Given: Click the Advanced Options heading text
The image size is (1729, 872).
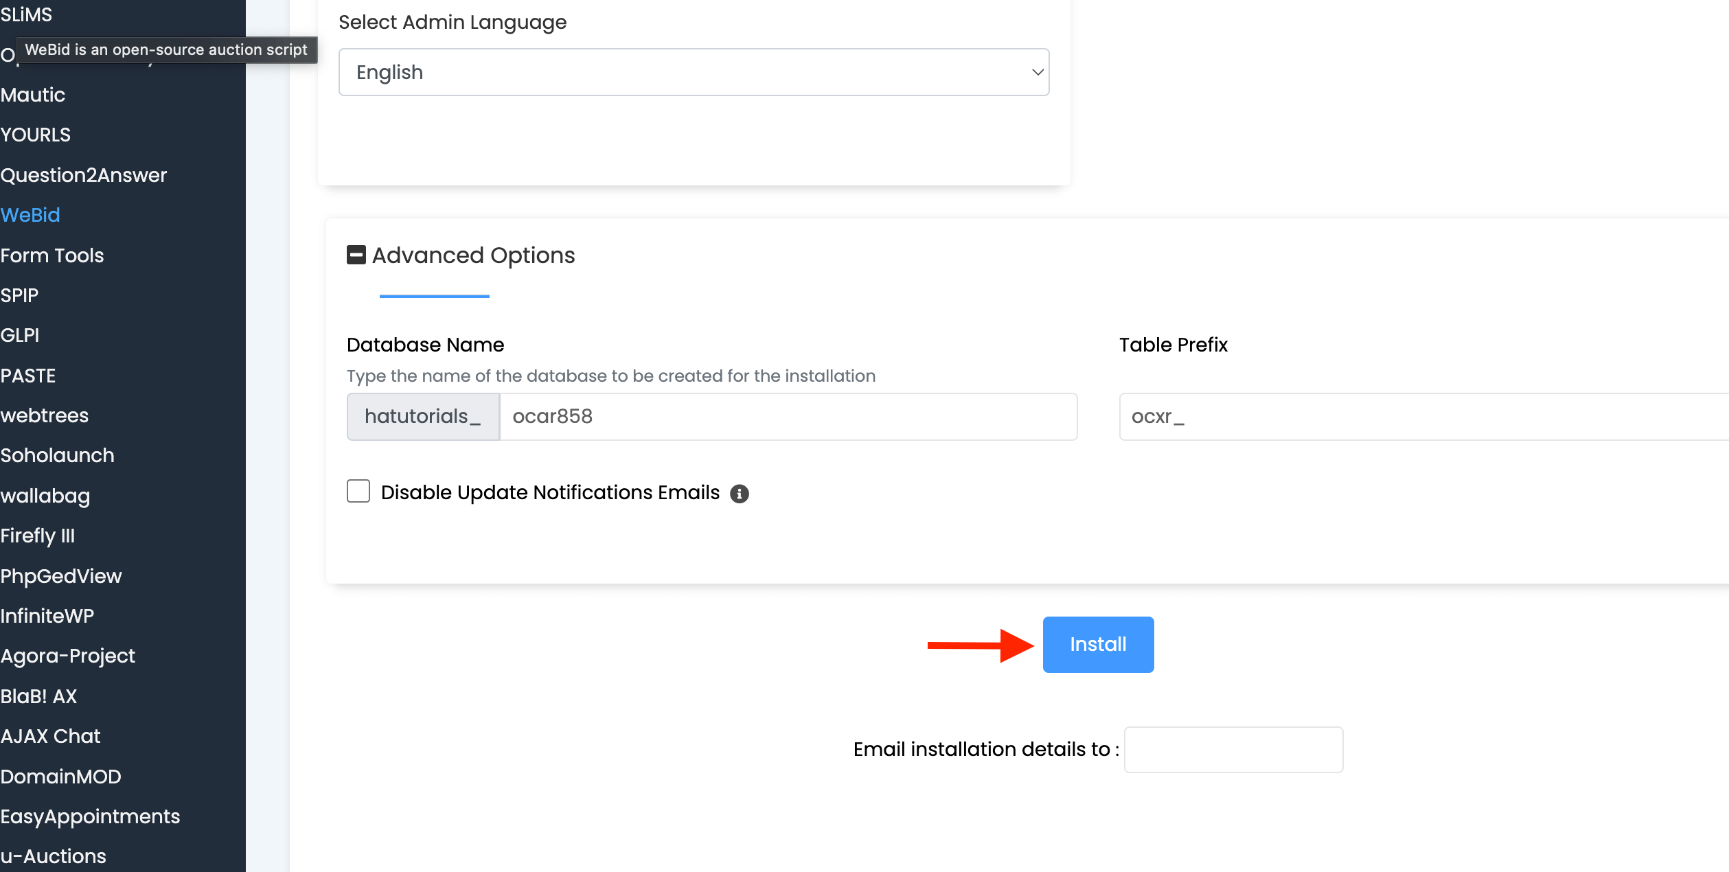Looking at the screenshot, I should click(474, 255).
